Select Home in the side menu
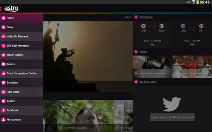The height and width of the screenshot is (132, 212). click(21, 18)
